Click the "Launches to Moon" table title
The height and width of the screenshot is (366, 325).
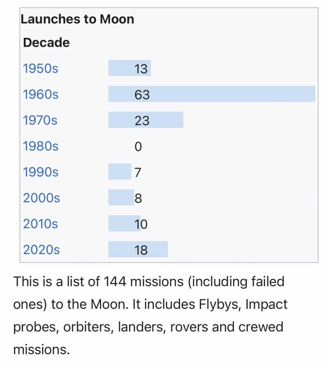(x=77, y=20)
